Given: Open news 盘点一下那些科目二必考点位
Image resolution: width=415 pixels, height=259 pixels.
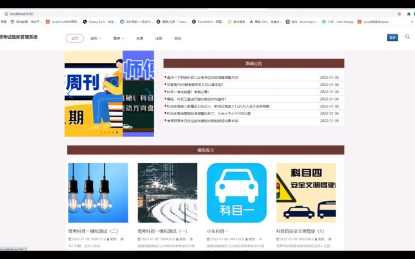Looking at the screenshot, I should [x=203, y=78].
